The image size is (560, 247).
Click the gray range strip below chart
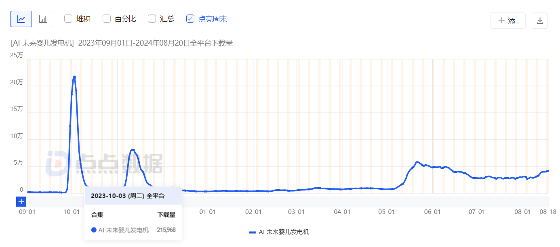click(x=287, y=202)
